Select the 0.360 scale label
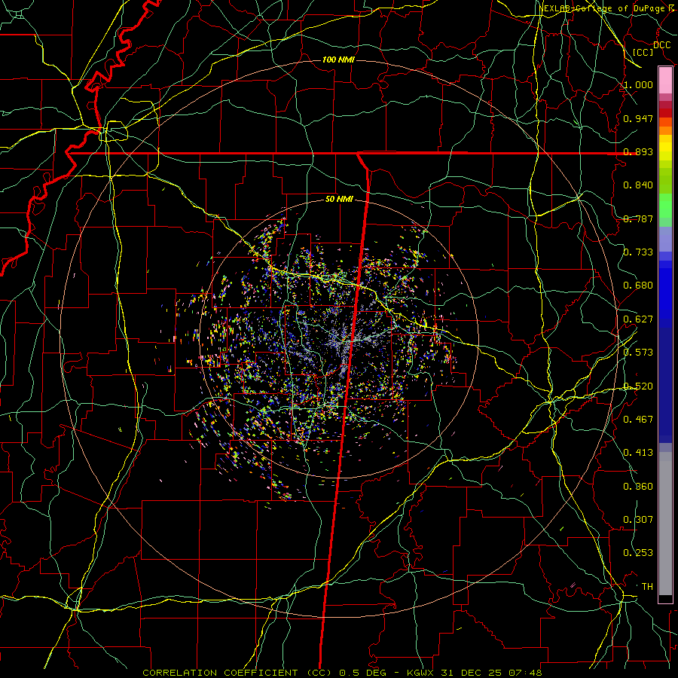Viewport: 678px width, 678px height. pyautogui.click(x=638, y=487)
